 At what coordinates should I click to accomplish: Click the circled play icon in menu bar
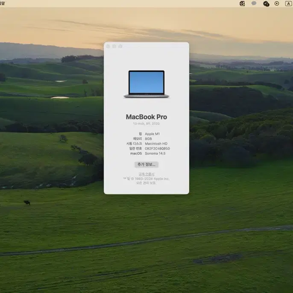coord(277,3)
